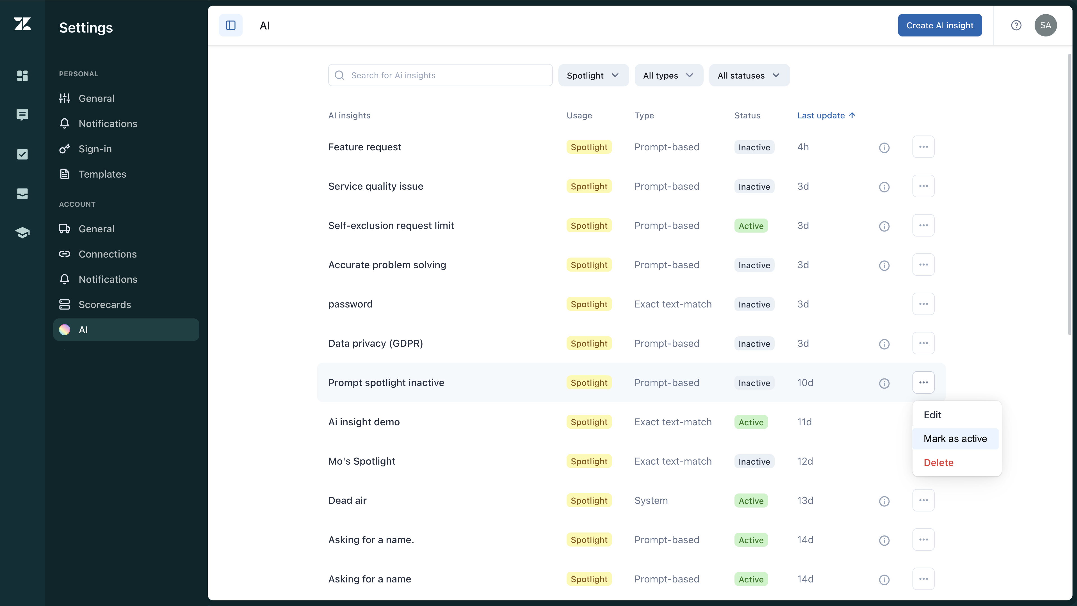Show the info icon for Feature request
The width and height of the screenshot is (1077, 606).
pyautogui.click(x=884, y=147)
